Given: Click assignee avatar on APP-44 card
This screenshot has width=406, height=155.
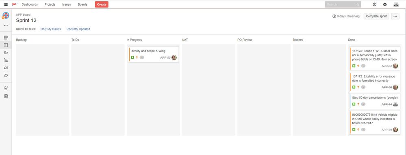Looking at the screenshot, I should click(395, 104).
